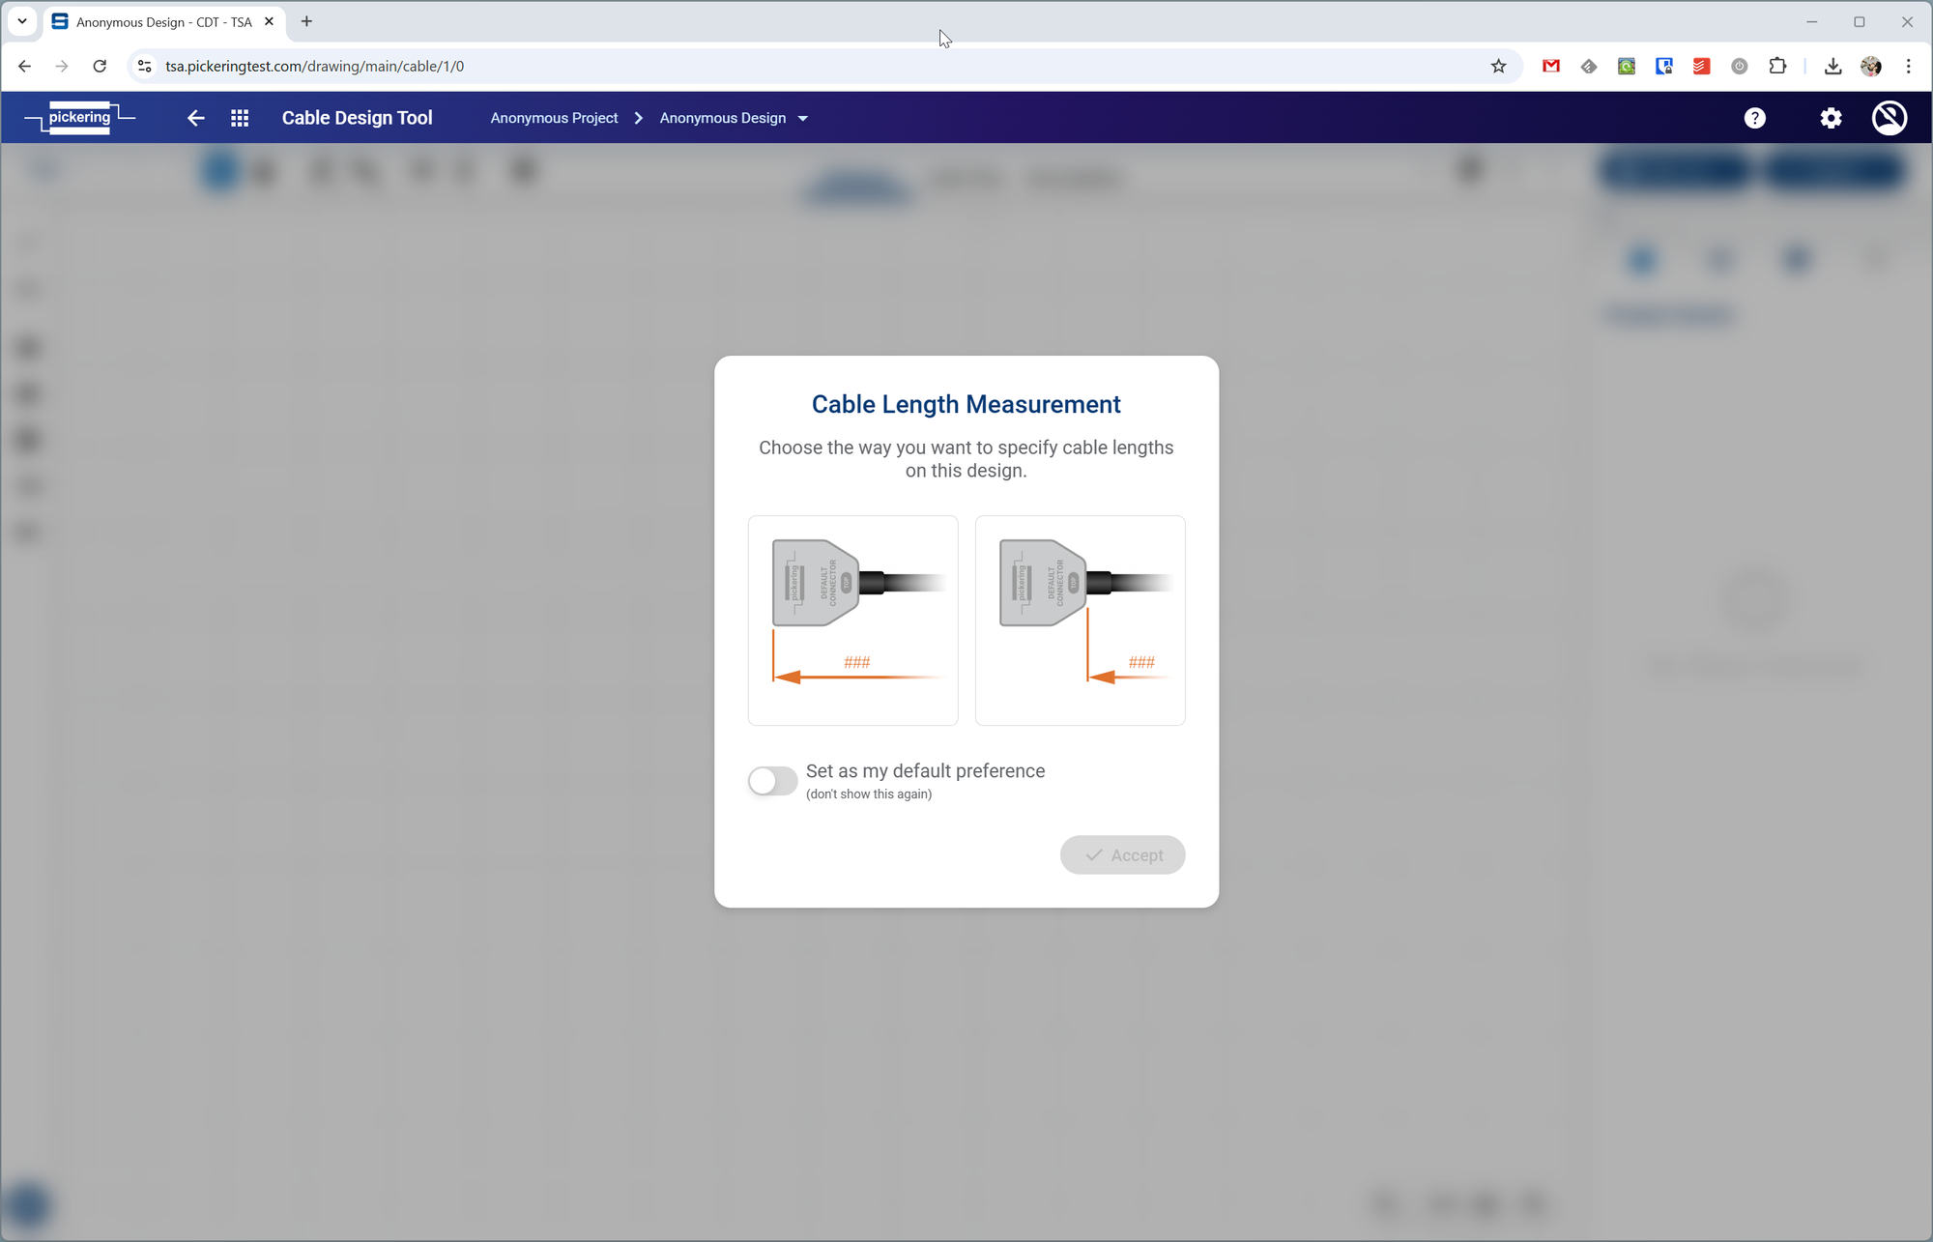Click Anonymous Project breadcrumb
The height and width of the screenshot is (1242, 1933).
tap(554, 118)
